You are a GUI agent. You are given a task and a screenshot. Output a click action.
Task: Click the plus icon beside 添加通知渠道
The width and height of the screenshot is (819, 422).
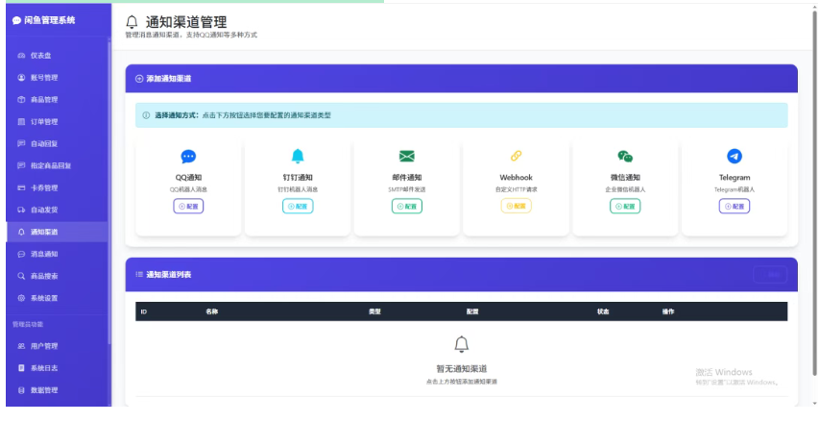click(x=139, y=79)
